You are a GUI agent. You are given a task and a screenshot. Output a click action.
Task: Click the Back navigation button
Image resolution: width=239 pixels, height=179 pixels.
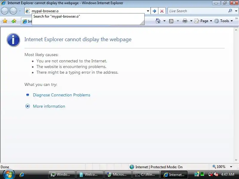pyautogui.click(x=4, y=11)
